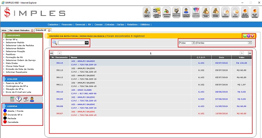
Task: Open the Cadastro Produtos toolbar icon
Action: [176, 12]
